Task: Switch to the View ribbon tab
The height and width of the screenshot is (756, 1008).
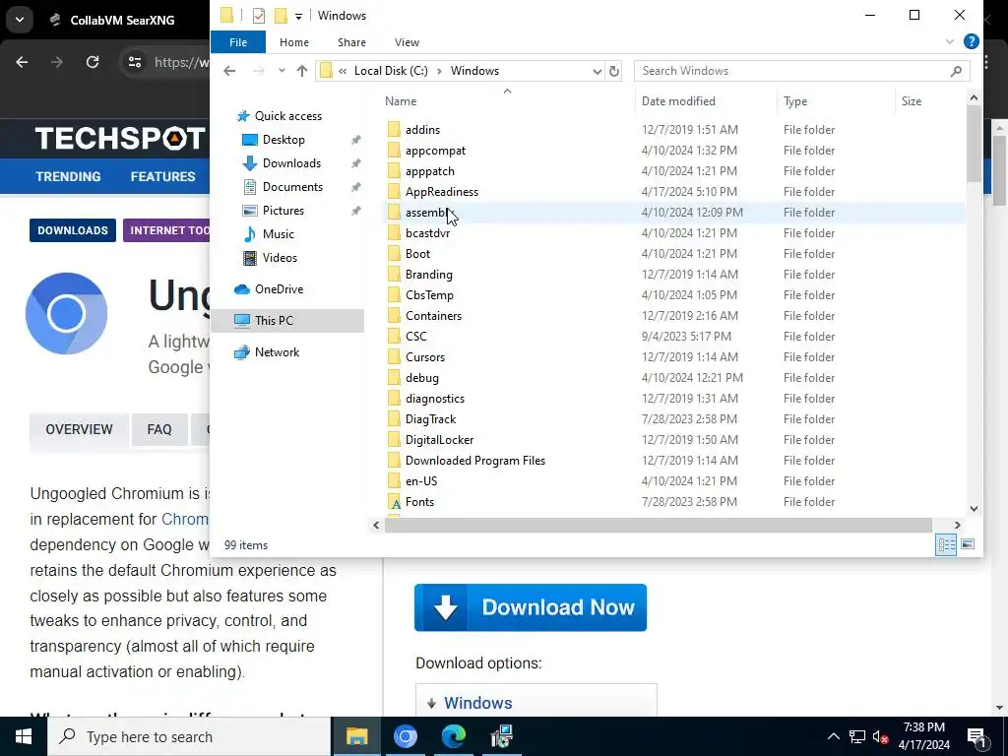Action: 407,42
